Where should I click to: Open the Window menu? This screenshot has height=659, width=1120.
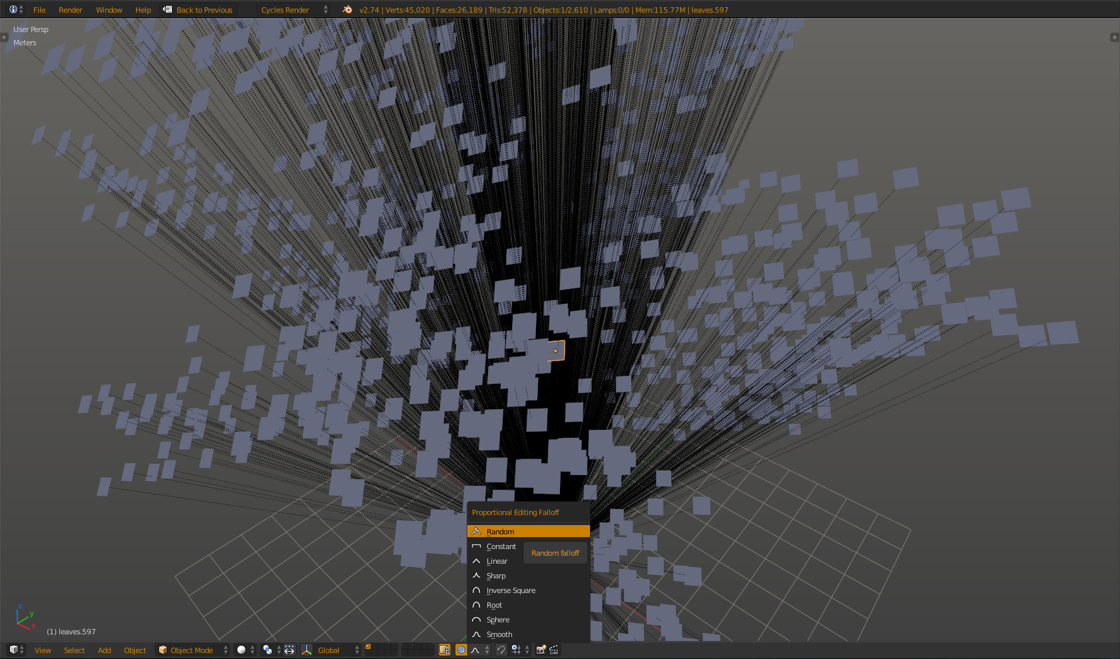pos(109,10)
